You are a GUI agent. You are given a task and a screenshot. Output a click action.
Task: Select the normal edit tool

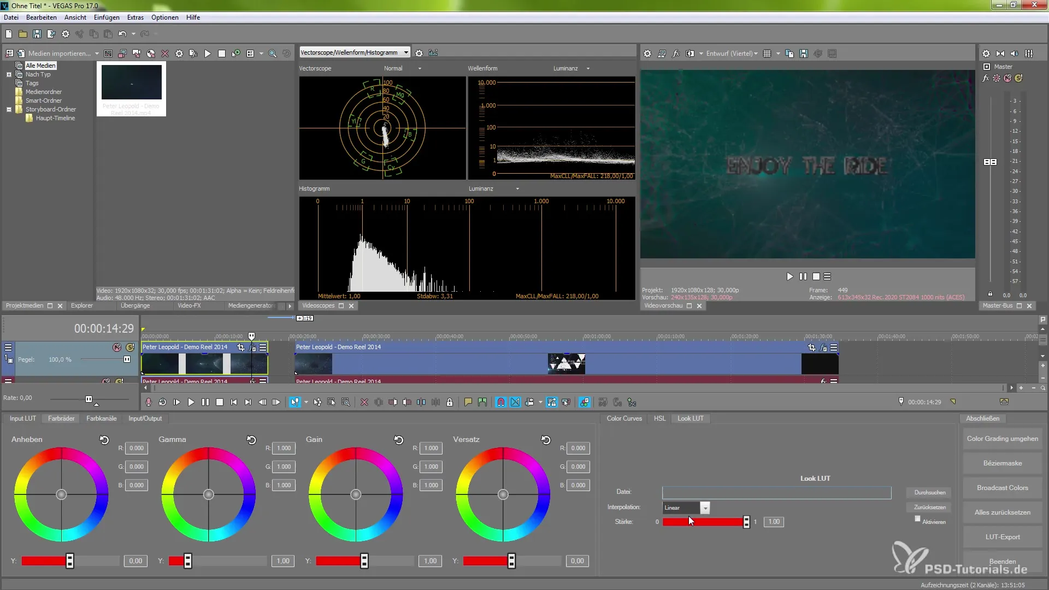(294, 402)
